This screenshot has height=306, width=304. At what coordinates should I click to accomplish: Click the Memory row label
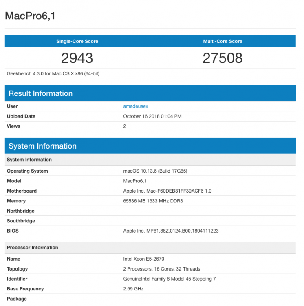(x=16, y=201)
